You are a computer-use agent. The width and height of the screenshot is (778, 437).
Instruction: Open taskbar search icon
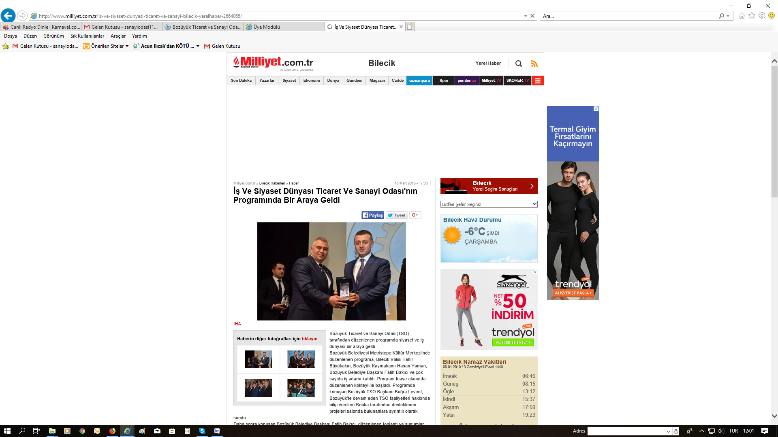22,431
